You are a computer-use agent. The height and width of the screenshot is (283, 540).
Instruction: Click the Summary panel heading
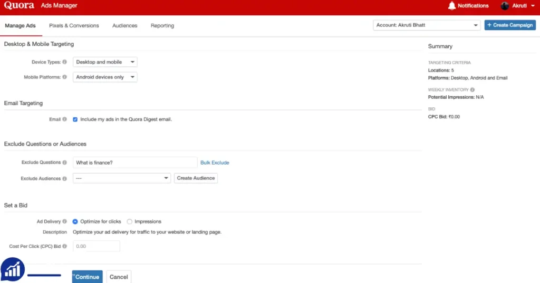point(440,46)
